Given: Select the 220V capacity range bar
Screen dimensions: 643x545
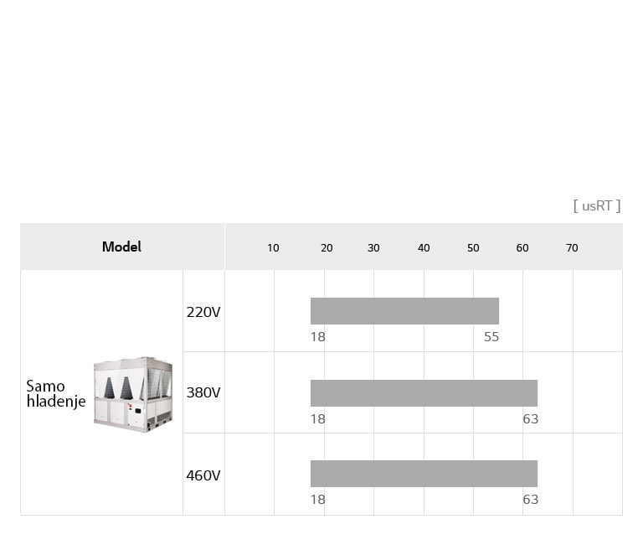Looking at the screenshot, I should [x=404, y=311].
